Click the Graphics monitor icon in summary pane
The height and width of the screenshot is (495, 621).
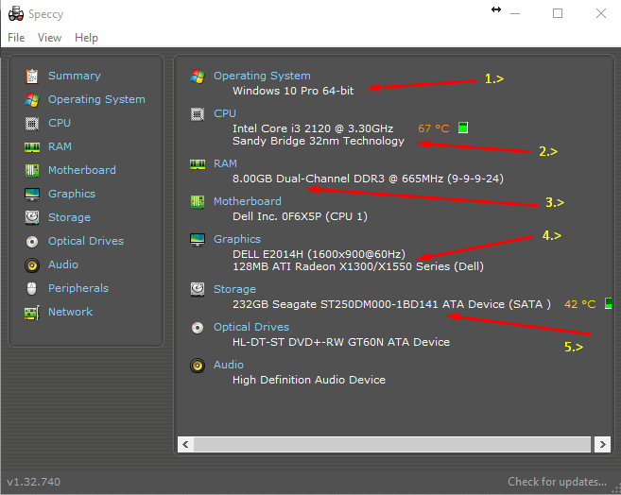click(198, 239)
